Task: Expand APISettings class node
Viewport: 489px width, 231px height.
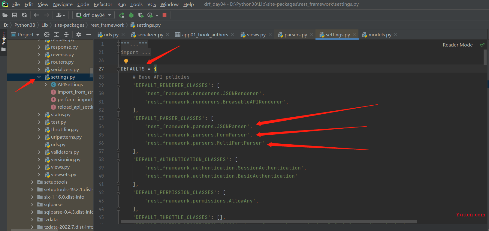Action: point(46,85)
